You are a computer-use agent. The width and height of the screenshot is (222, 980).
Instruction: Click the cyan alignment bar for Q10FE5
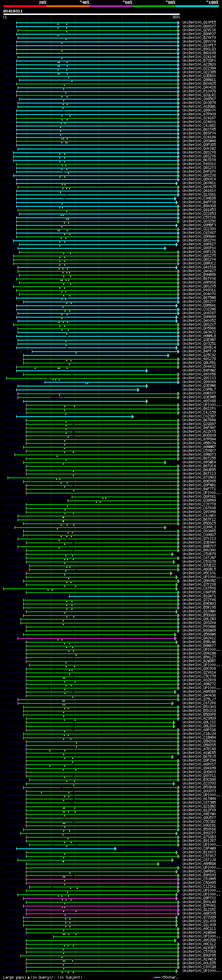97,23
